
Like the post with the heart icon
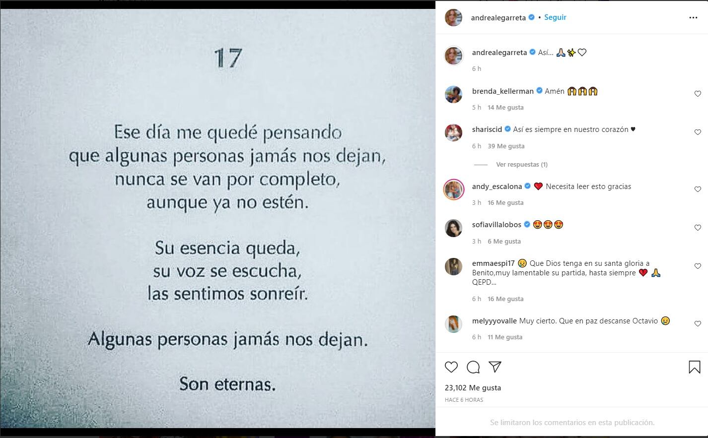[x=451, y=367]
